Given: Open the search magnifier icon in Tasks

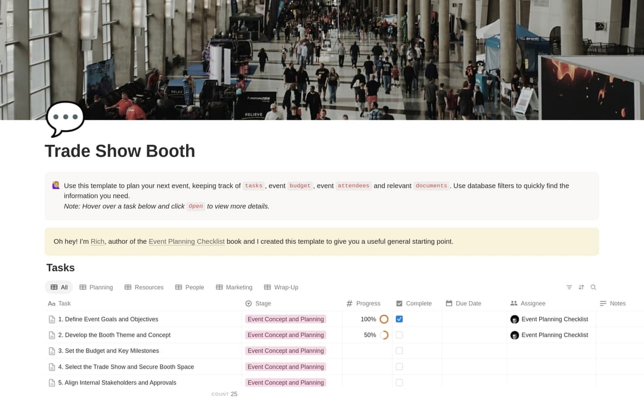Looking at the screenshot, I should (593, 287).
